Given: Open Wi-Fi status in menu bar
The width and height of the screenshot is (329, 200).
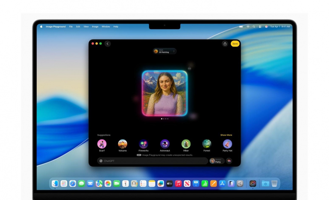Looking at the screenshot, I should (248, 27).
